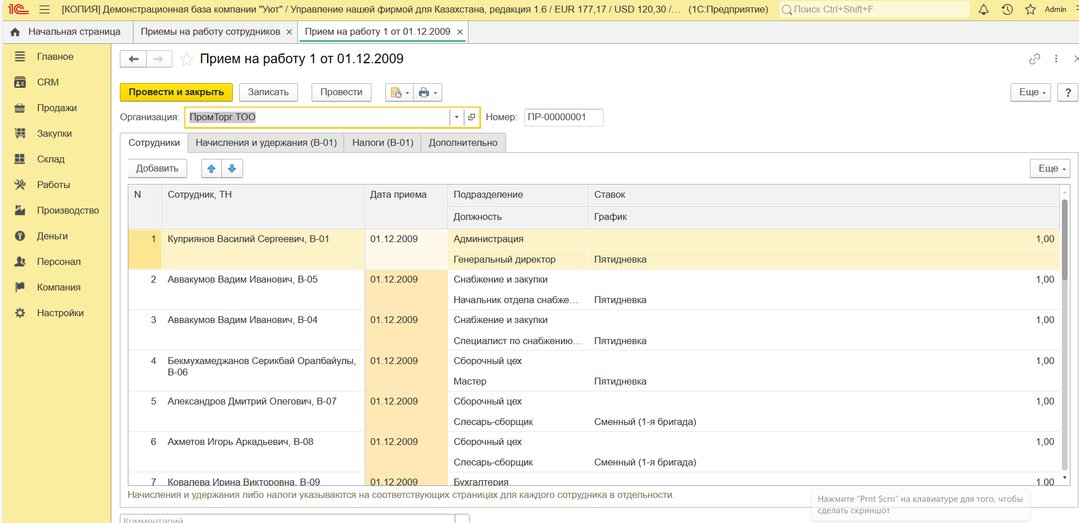
Task: Click the Номер input field
Action: (563, 117)
